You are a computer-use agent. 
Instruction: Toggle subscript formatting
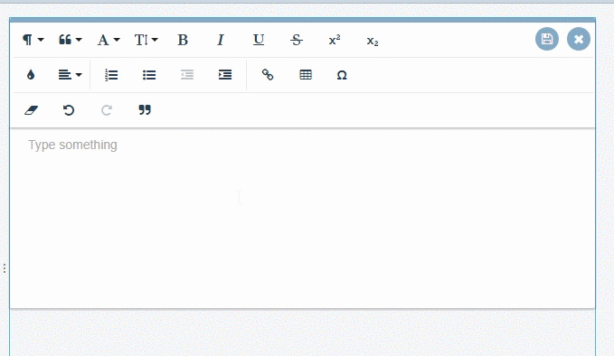click(x=373, y=41)
